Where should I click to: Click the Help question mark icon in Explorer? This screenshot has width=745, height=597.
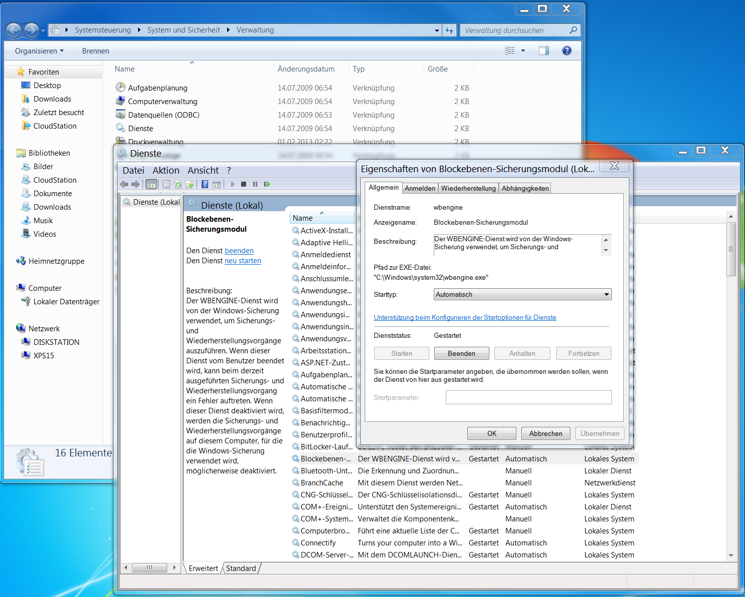point(566,51)
